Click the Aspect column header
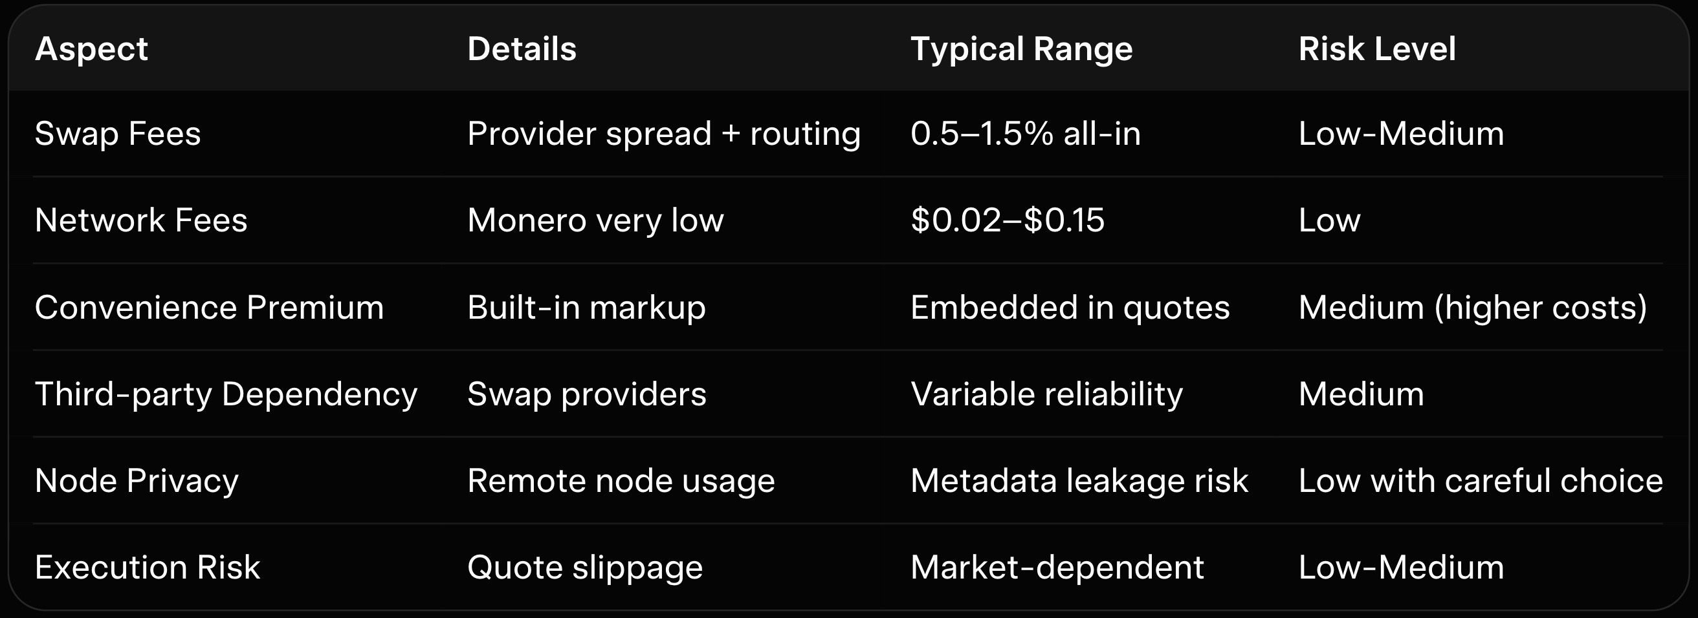1698x618 pixels. tap(92, 49)
